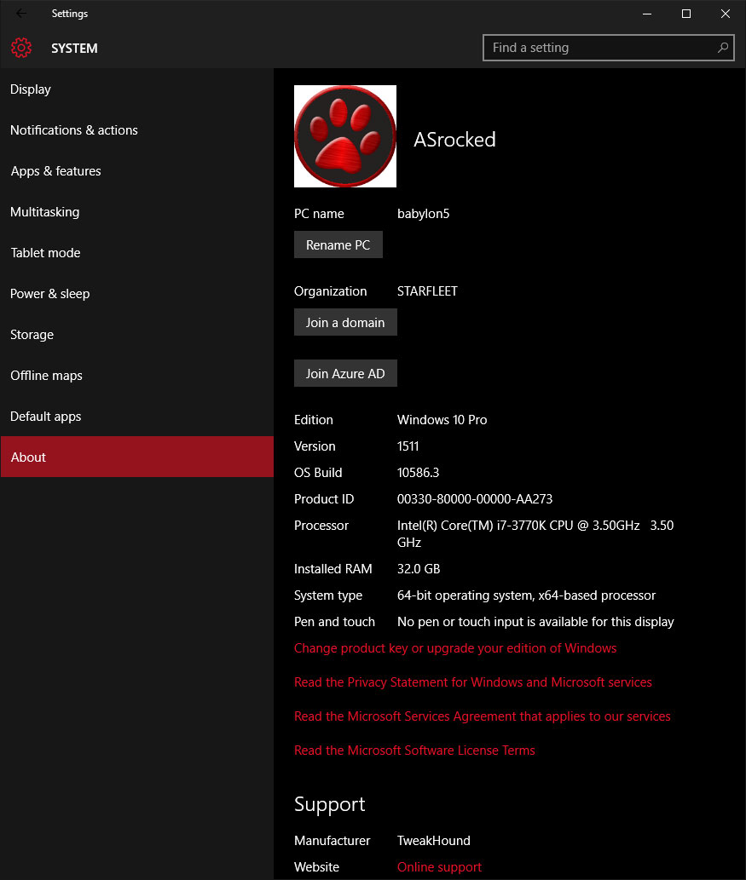This screenshot has width=746, height=880.
Task: Click the ASrocked heading text
Action: coord(454,140)
